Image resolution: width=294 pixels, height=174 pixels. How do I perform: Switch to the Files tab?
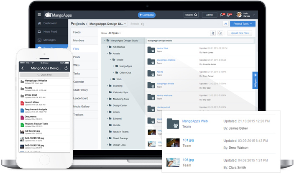point(76,49)
